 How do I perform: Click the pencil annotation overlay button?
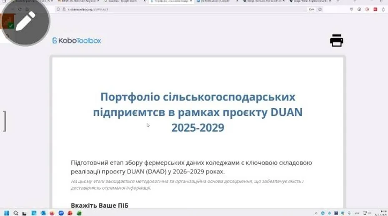coord(25,21)
